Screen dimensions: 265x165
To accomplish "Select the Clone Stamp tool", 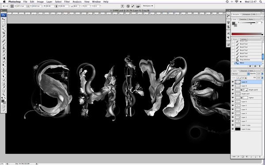I will tap(4, 48).
